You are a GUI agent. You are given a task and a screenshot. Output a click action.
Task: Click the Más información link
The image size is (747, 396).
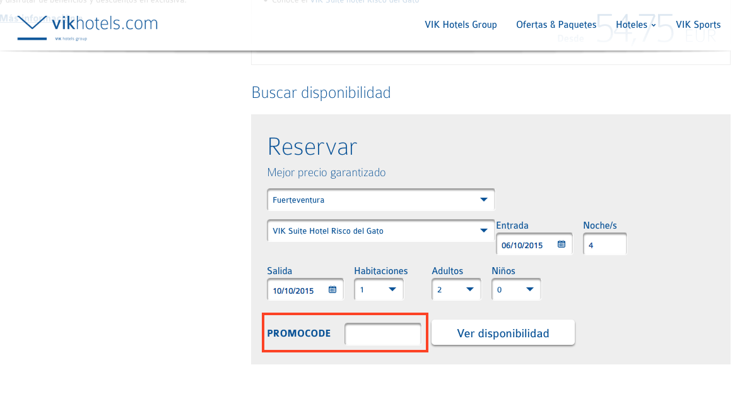coord(41,18)
